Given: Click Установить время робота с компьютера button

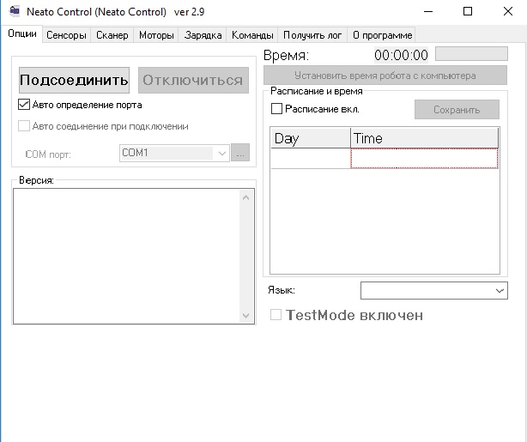Looking at the screenshot, I should 385,76.
